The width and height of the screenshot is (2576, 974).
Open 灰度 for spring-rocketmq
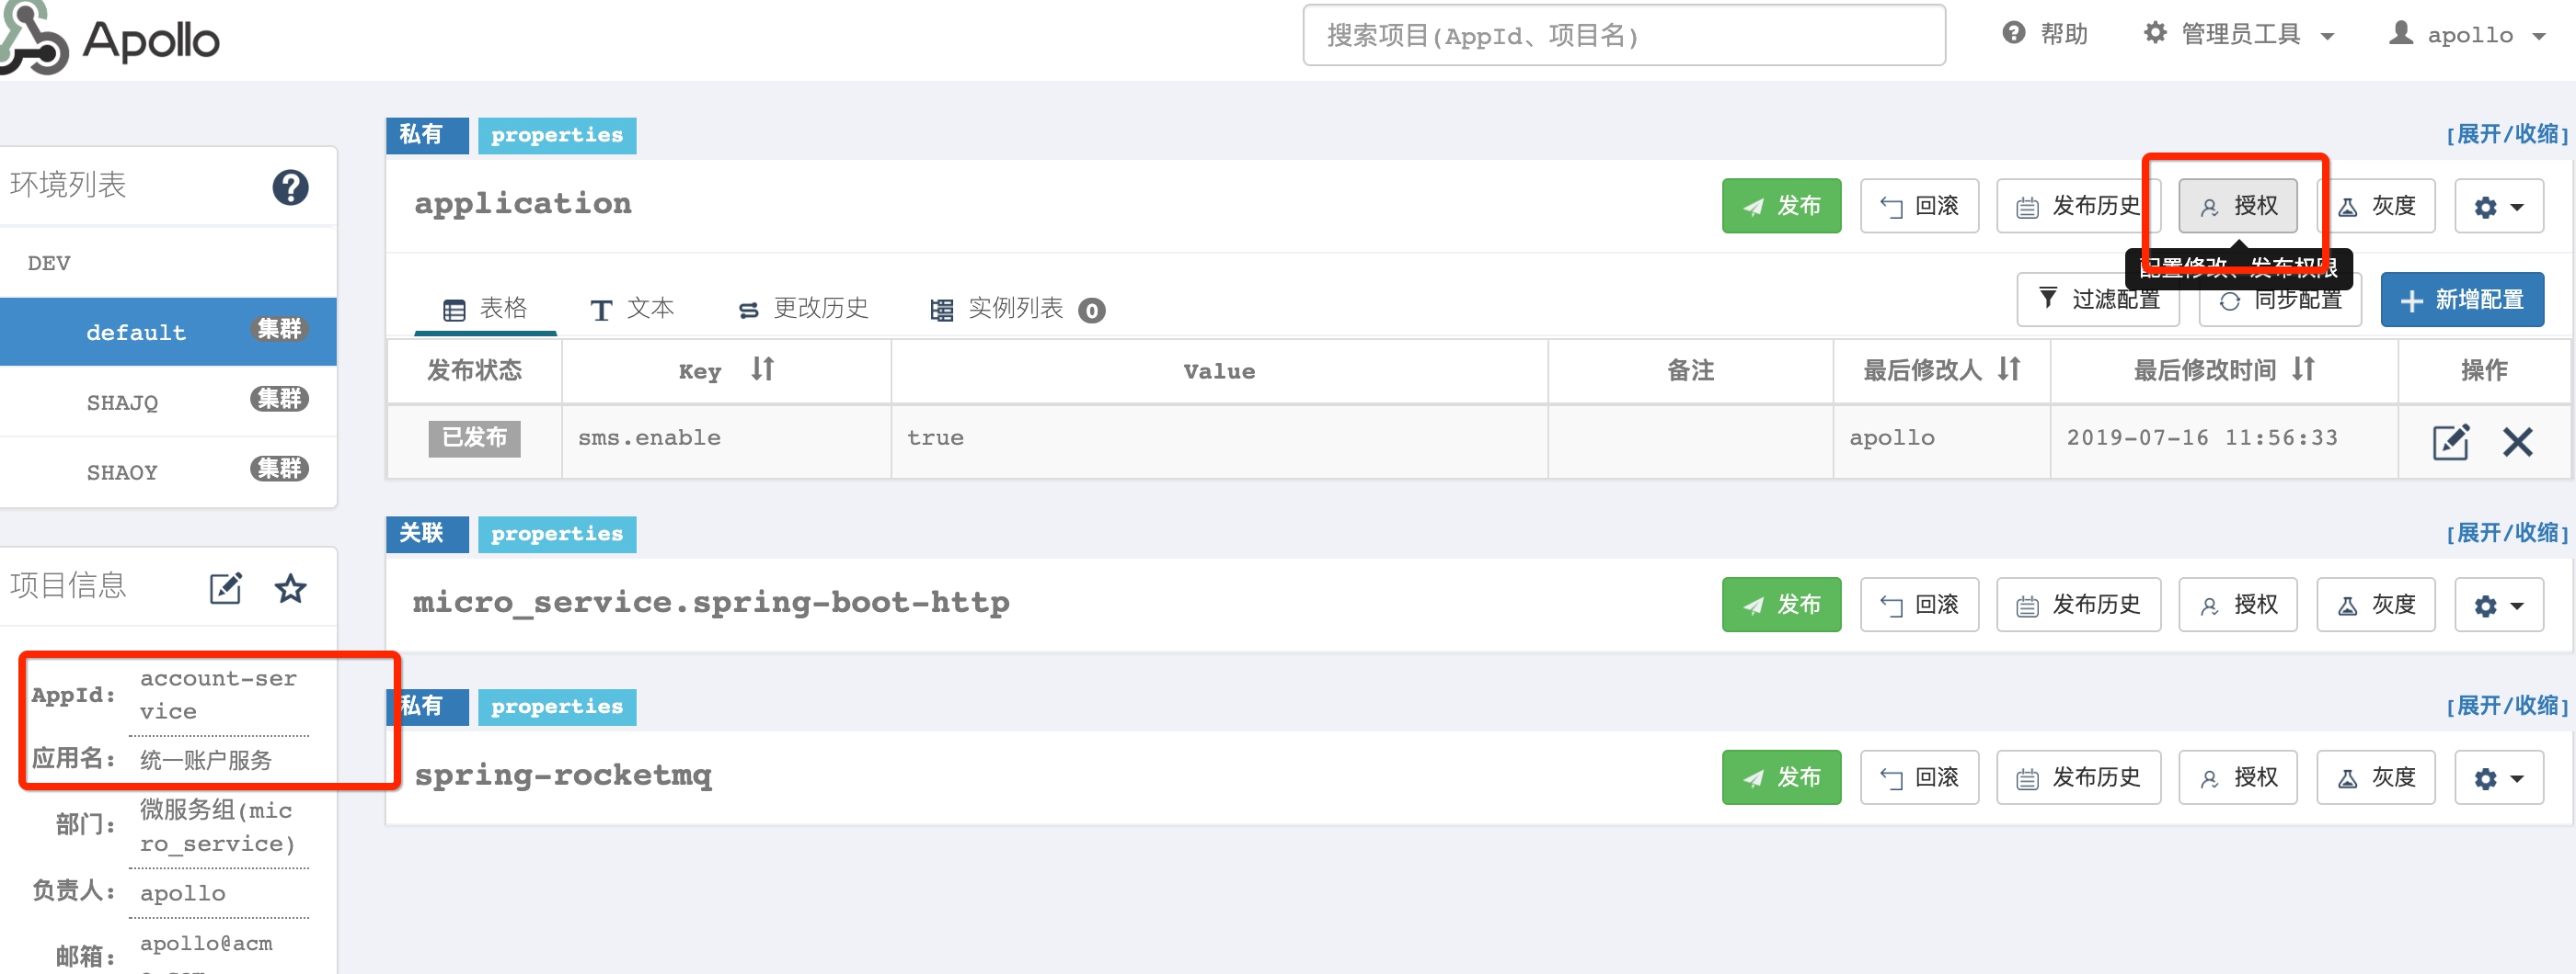[x=2376, y=777]
